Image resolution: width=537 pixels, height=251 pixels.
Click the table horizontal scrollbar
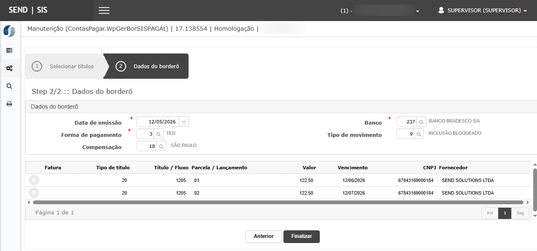click(278, 203)
